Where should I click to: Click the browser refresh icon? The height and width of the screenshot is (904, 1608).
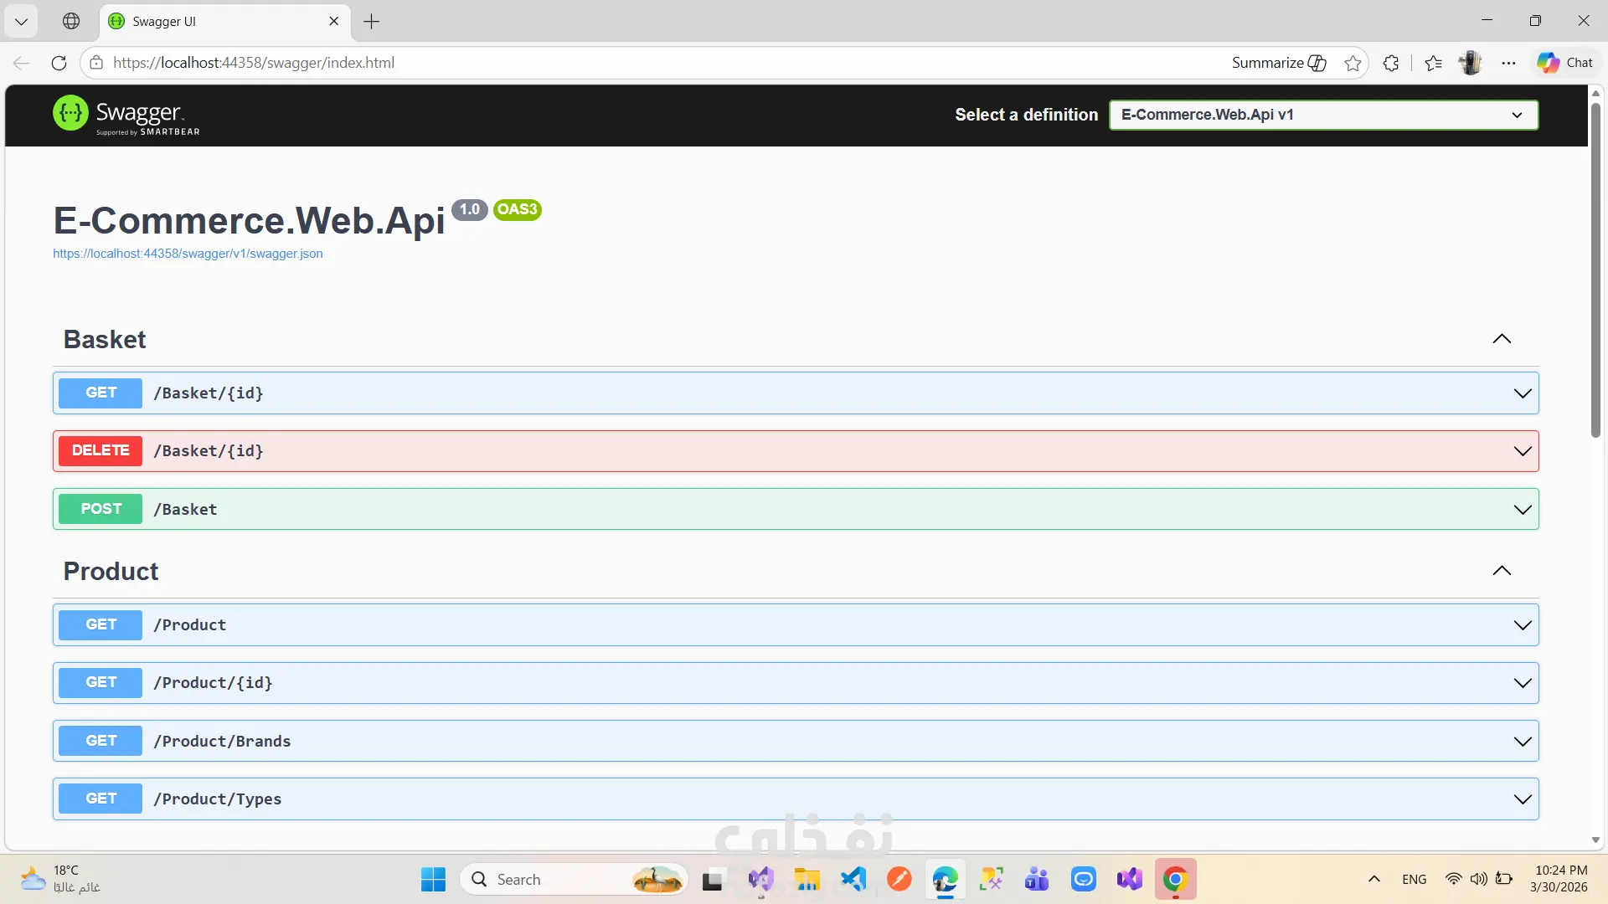tap(59, 63)
